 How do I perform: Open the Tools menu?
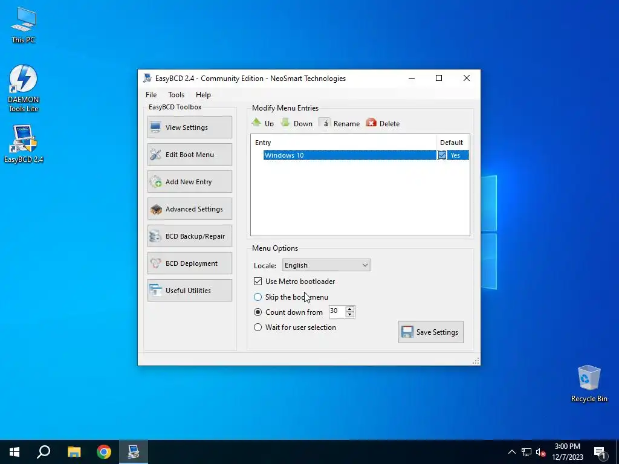point(176,95)
